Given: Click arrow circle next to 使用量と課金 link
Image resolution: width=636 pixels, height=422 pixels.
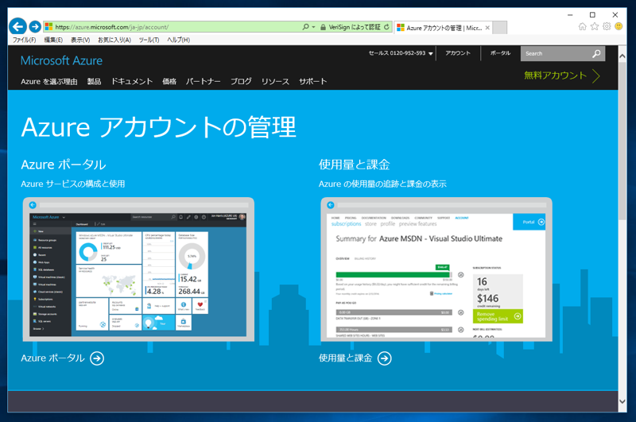Looking at the screenshot, I should (x=385, y=358).
